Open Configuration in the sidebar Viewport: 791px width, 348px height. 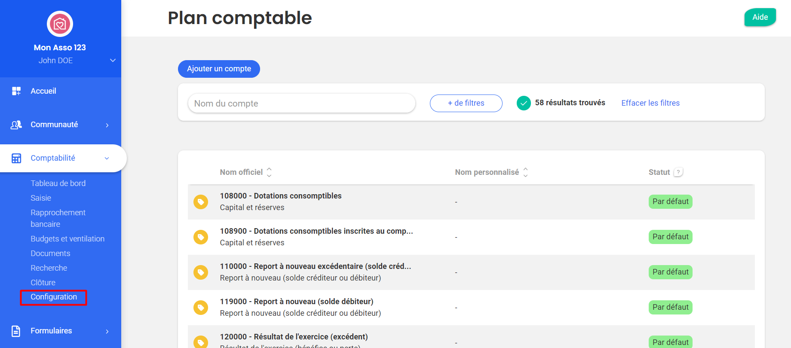pos(54,297)
